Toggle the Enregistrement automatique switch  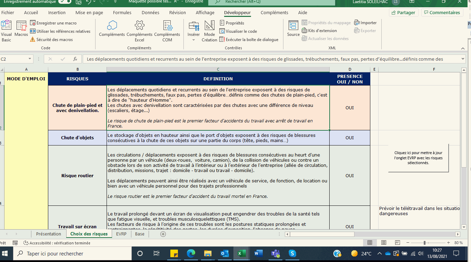(65, 2)
